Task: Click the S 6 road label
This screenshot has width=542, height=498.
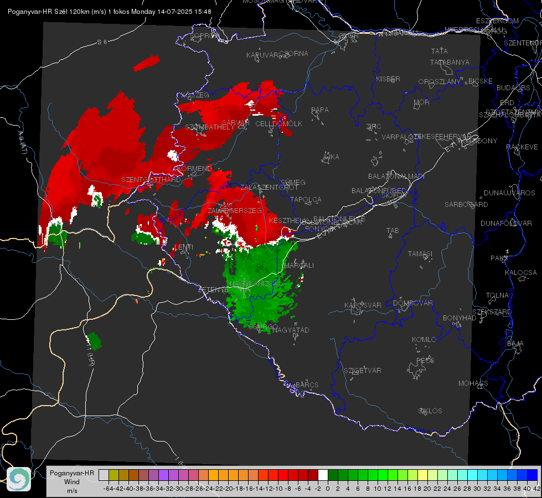Action: tap(102, 42)
